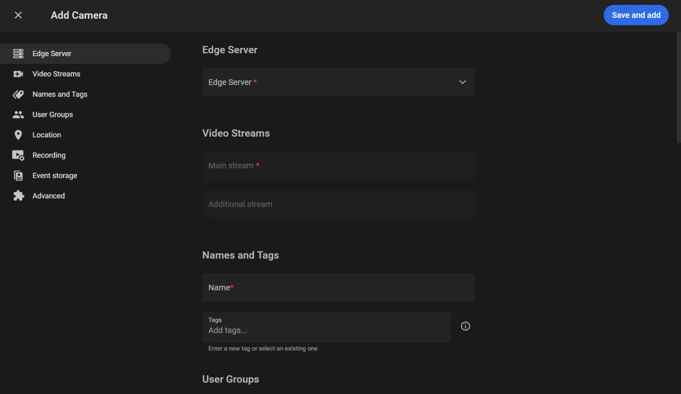681x394 pixels.
Task: Select Edge Server in the sidebar
Action: point(85,54)
